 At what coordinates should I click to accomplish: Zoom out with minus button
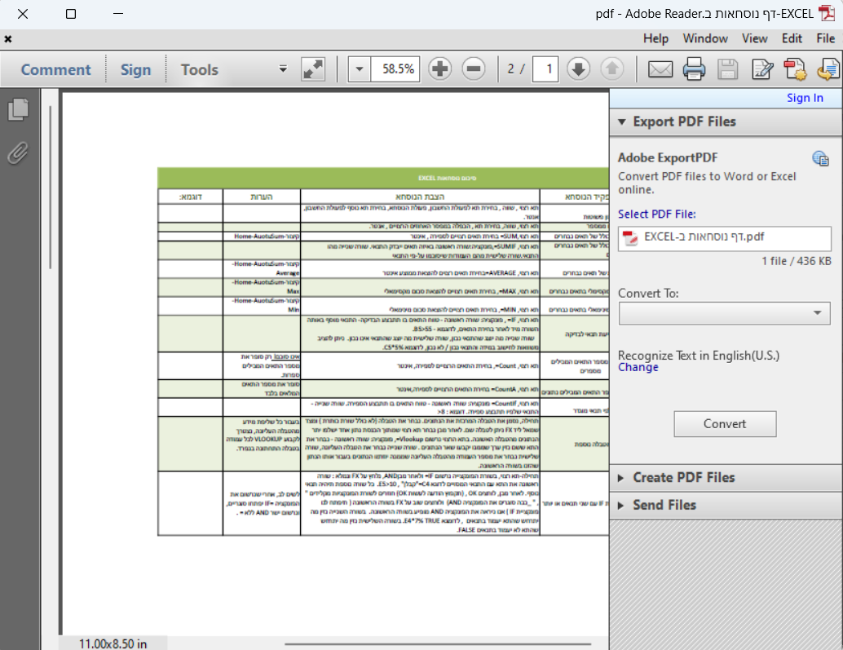[474, 69]
